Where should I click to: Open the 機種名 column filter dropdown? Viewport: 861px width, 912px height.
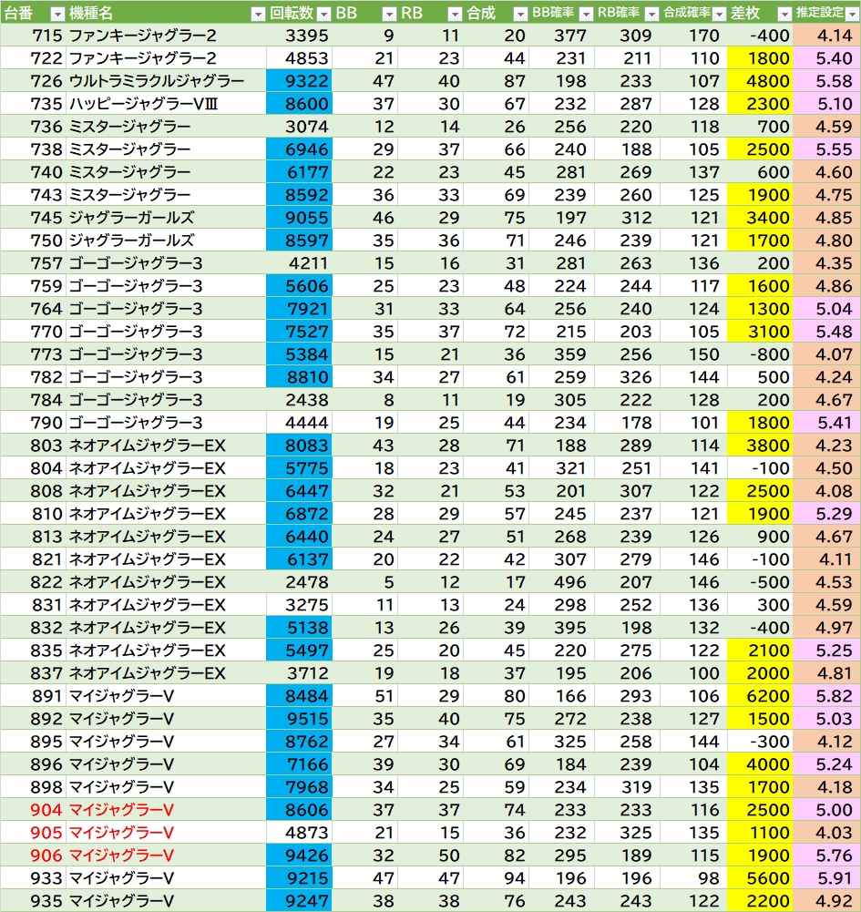257,14
